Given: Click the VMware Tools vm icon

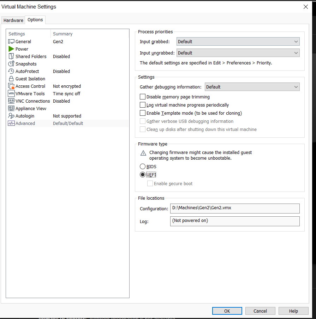Looking at the screenshot, I should (x=11, y=93).
